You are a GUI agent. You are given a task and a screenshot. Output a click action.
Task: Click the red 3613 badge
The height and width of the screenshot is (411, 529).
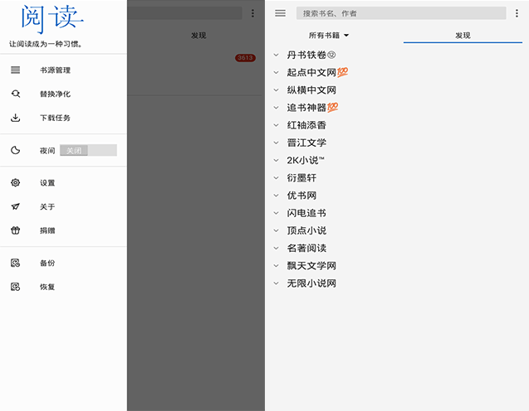pyautogui.click(x=245, y=58)
